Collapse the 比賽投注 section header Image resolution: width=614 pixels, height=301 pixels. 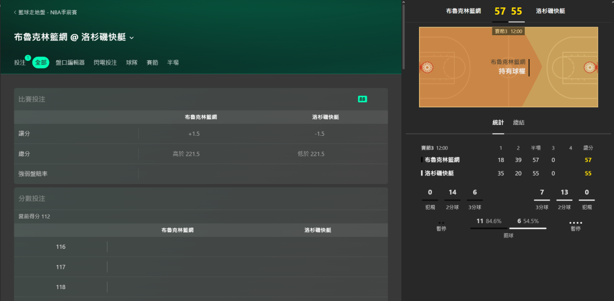[201, 99]
